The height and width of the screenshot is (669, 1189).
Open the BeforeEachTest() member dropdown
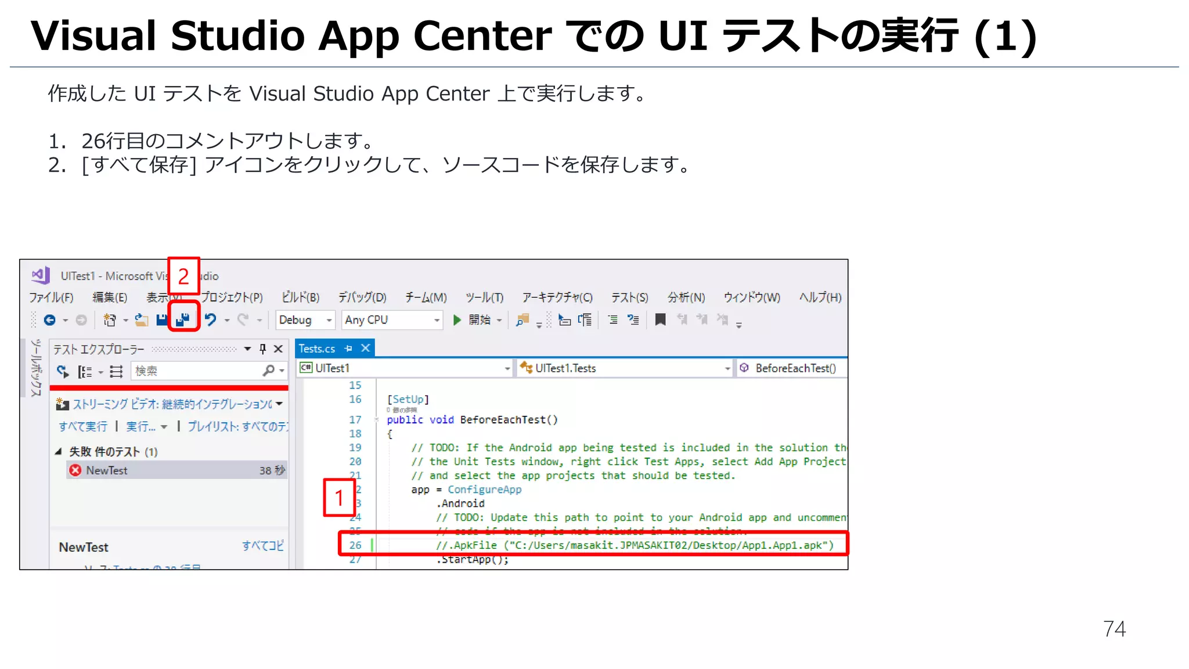click(792, 368)
